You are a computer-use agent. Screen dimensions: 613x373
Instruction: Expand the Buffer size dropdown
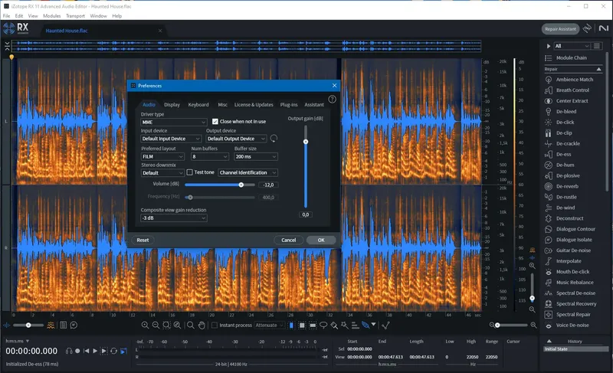[x=255, y=156]
